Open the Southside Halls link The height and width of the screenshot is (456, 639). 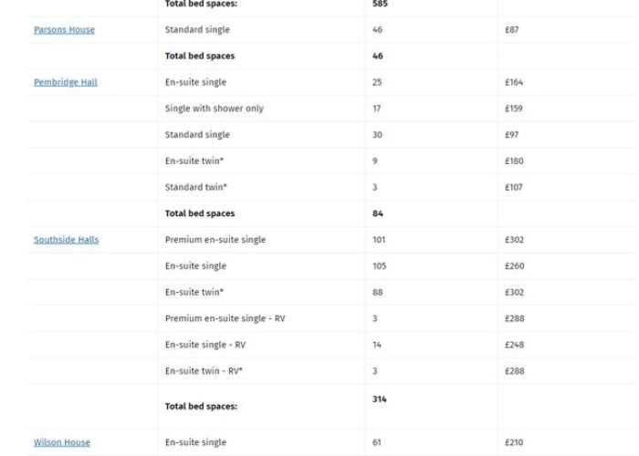67,240
